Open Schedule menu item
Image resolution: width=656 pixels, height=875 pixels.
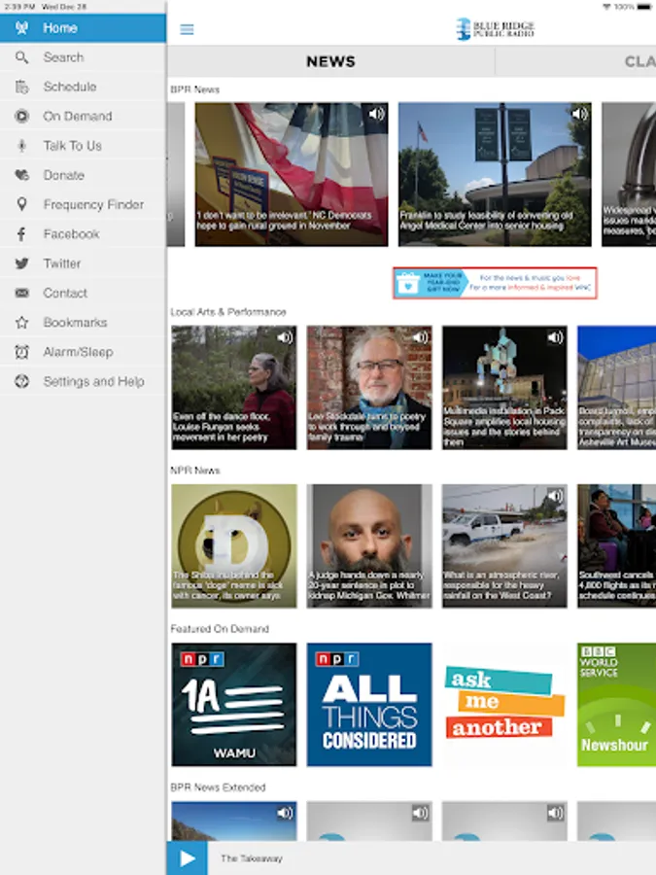[x=83, y=87]
